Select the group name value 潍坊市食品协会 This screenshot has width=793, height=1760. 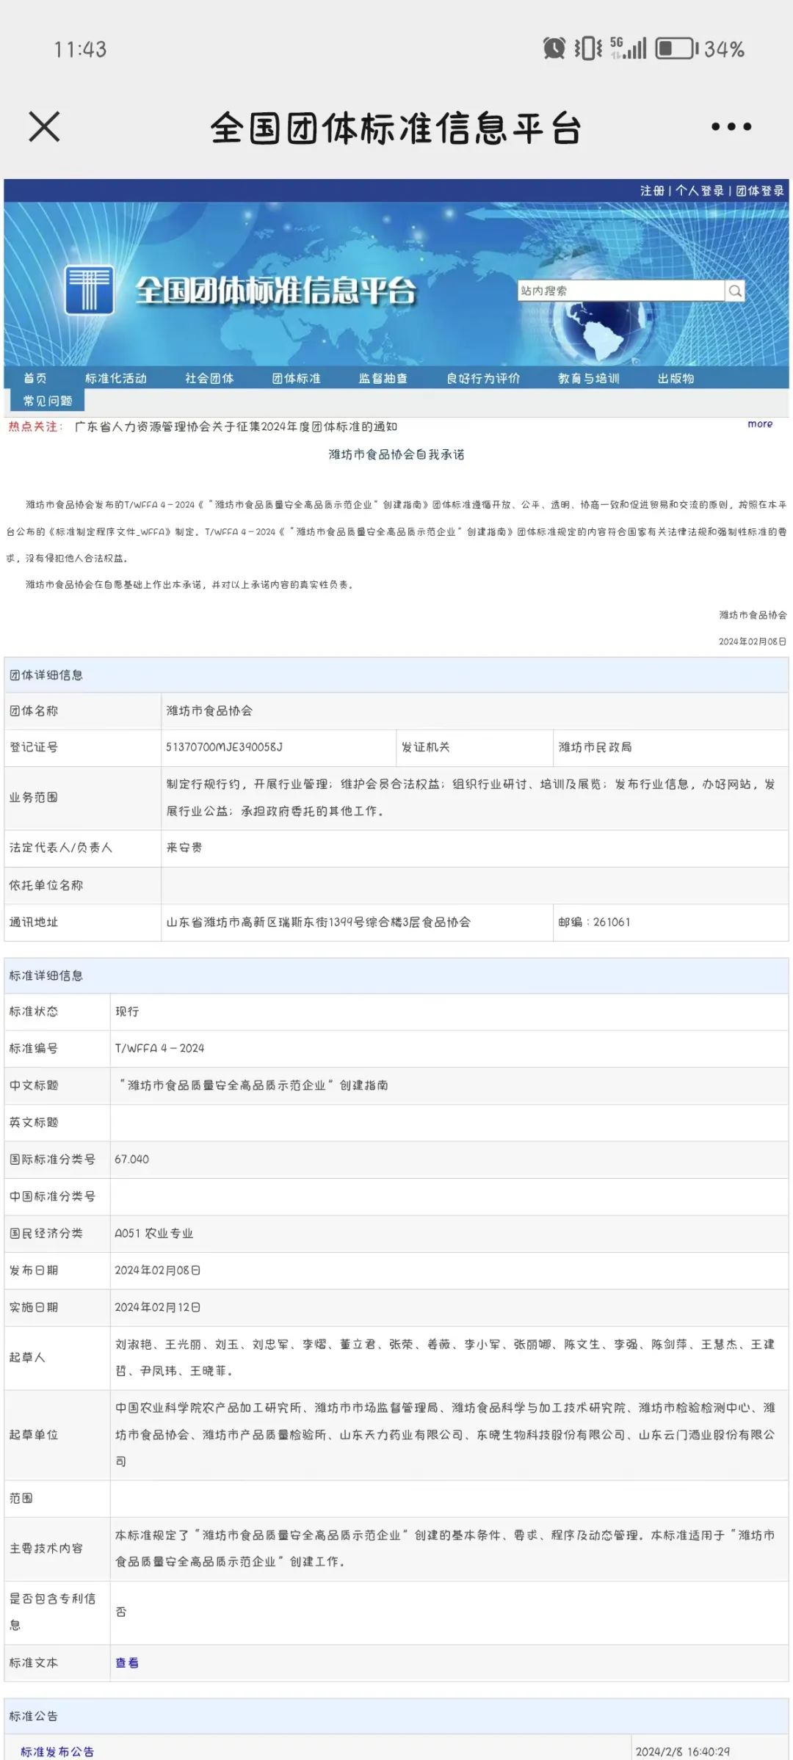[209, 711]
